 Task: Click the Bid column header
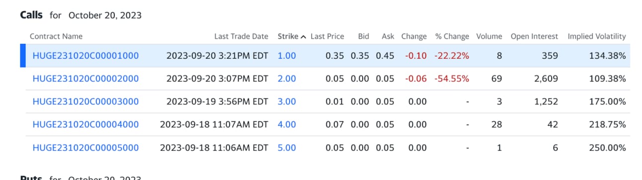coord(364,36)
